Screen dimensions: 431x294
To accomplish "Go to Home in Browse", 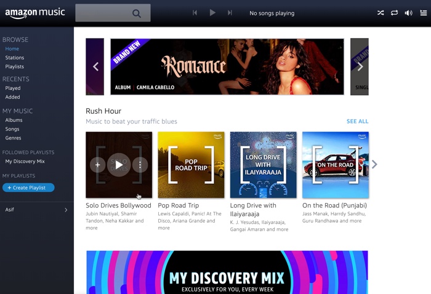I will (x=12, y=49).
